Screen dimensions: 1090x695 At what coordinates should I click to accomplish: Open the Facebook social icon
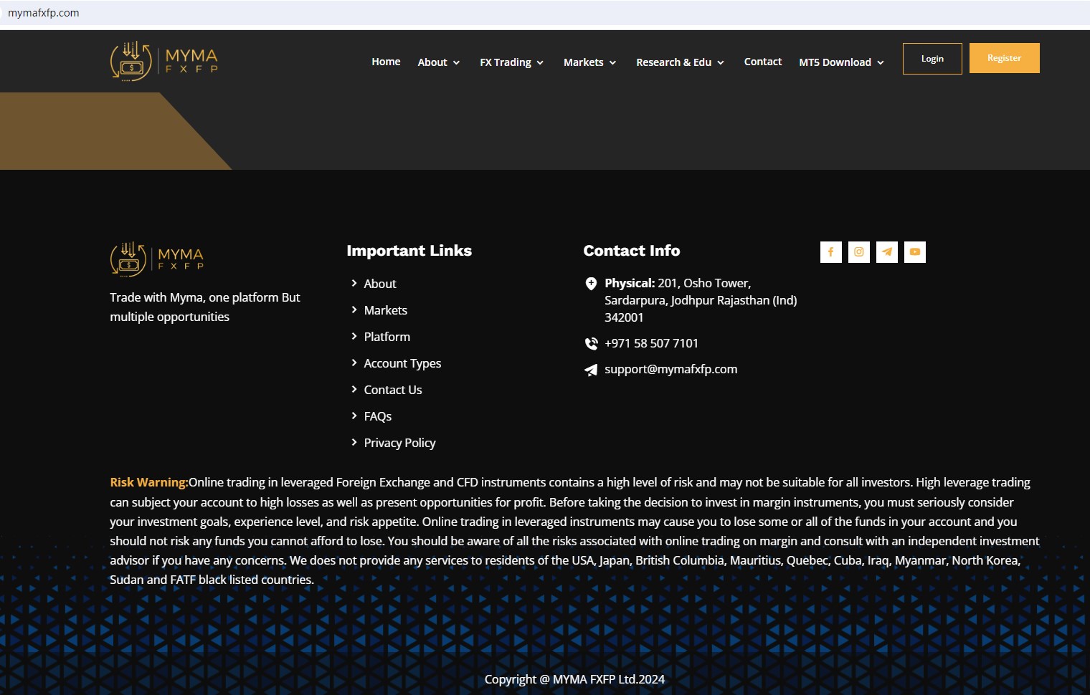[x=830, y=251]
